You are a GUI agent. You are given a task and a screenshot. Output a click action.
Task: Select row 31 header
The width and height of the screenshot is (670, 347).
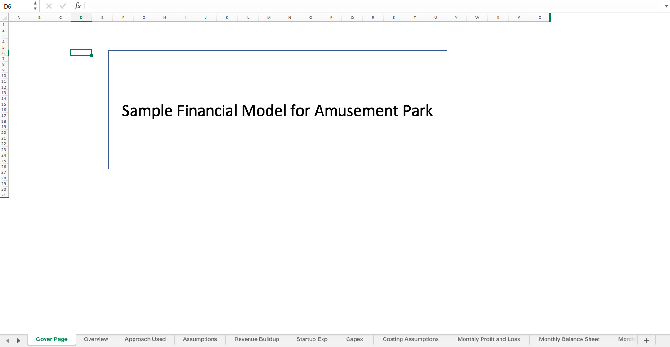tap(4, 195)
